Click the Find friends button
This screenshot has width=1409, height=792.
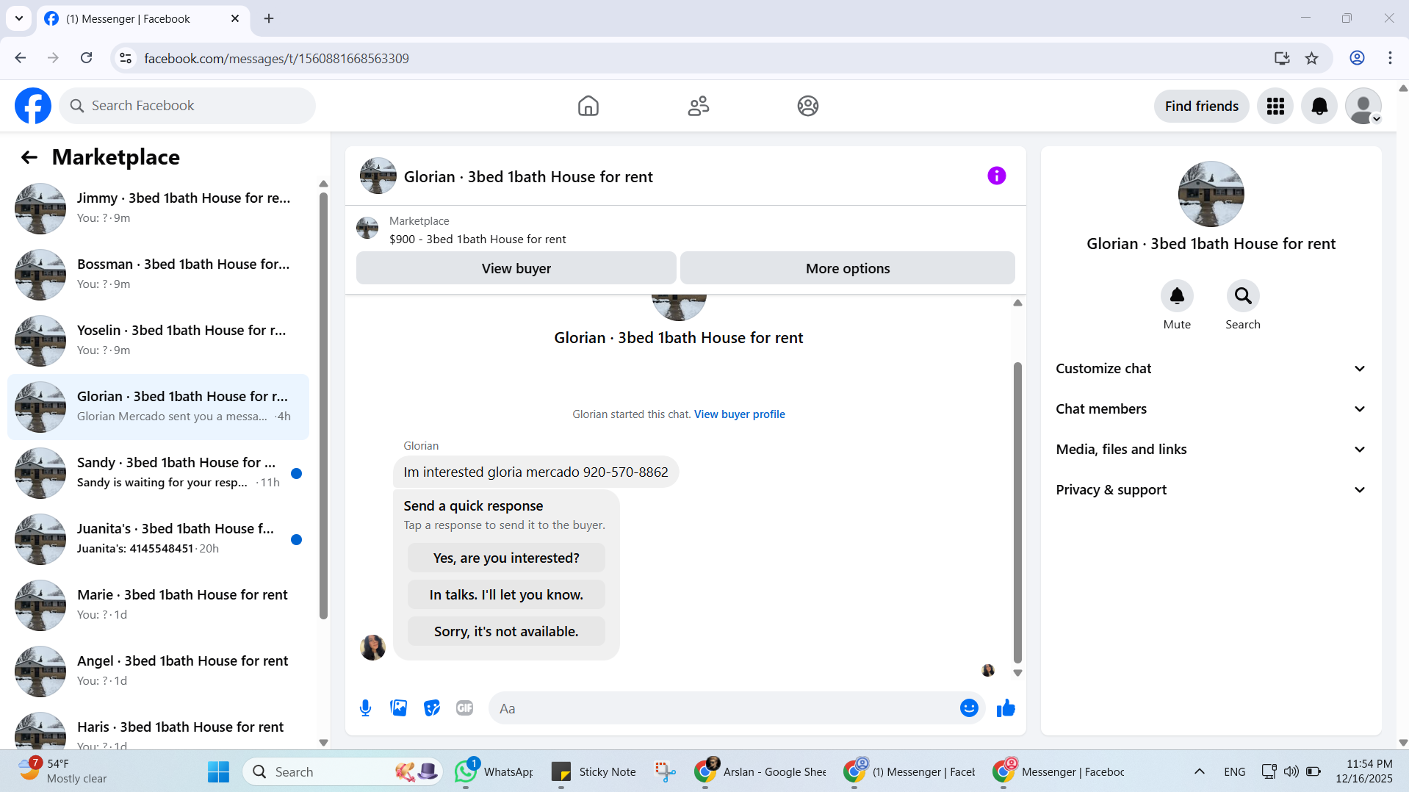[1201, 106]
